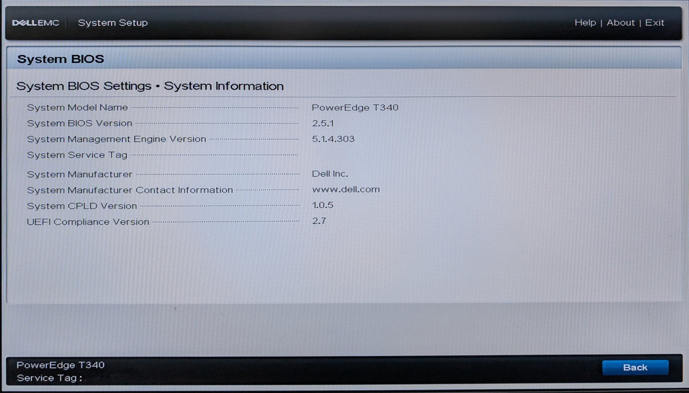Select the System Setup header title
The width and height of the screenshot is (689, 393).
(x=113, y=23)
